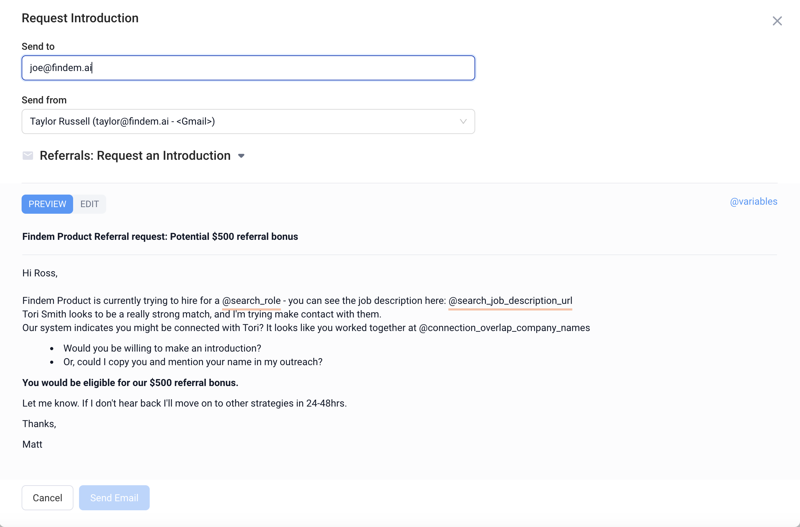Click the Cancel button

pos(47,498)
